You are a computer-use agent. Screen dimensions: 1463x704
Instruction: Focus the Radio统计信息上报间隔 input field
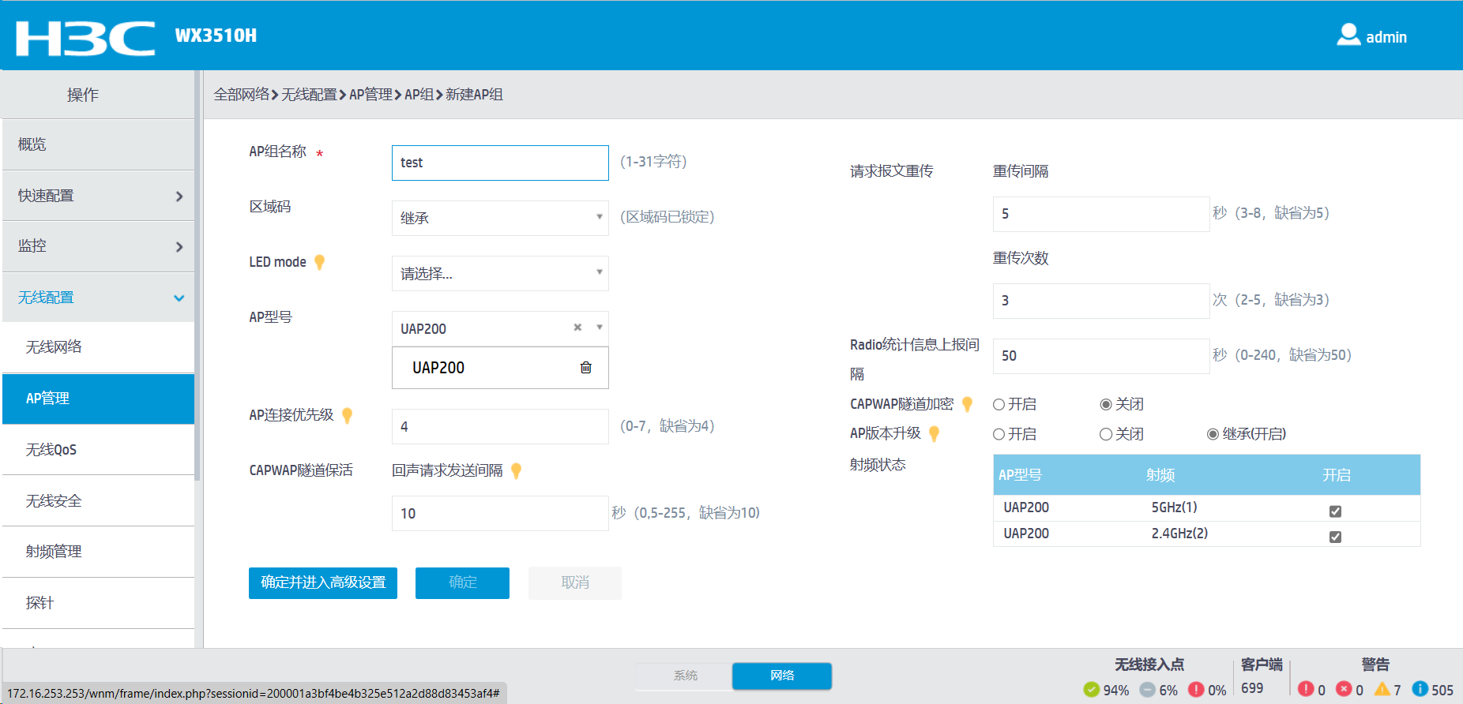[x=1101, y=356]
